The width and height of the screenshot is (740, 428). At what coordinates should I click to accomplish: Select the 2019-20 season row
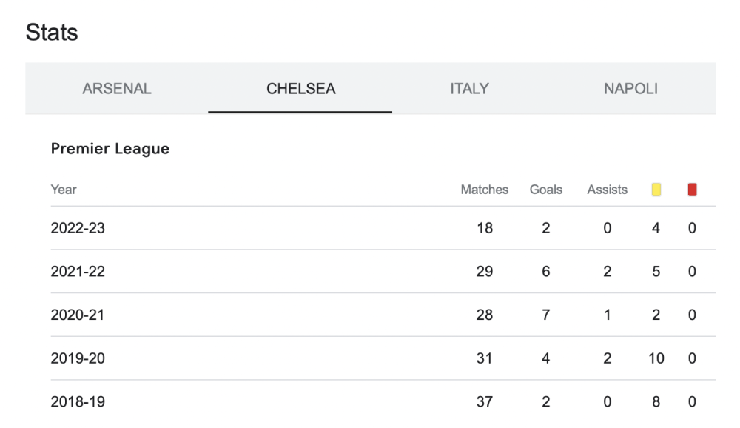(x=383, y=358)
